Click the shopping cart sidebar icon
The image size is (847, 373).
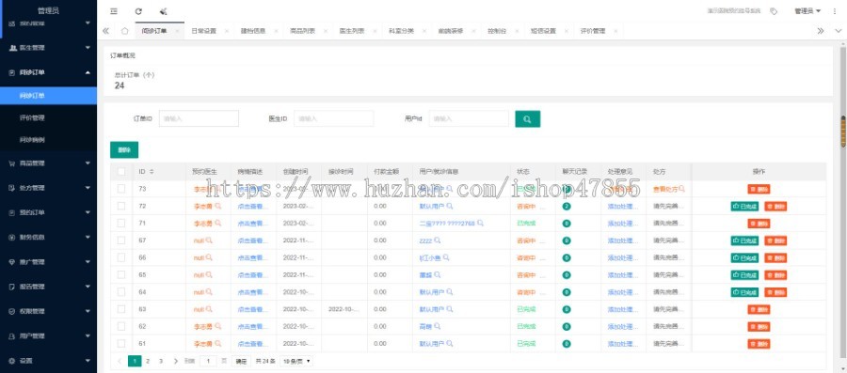(x=12, y=163)
